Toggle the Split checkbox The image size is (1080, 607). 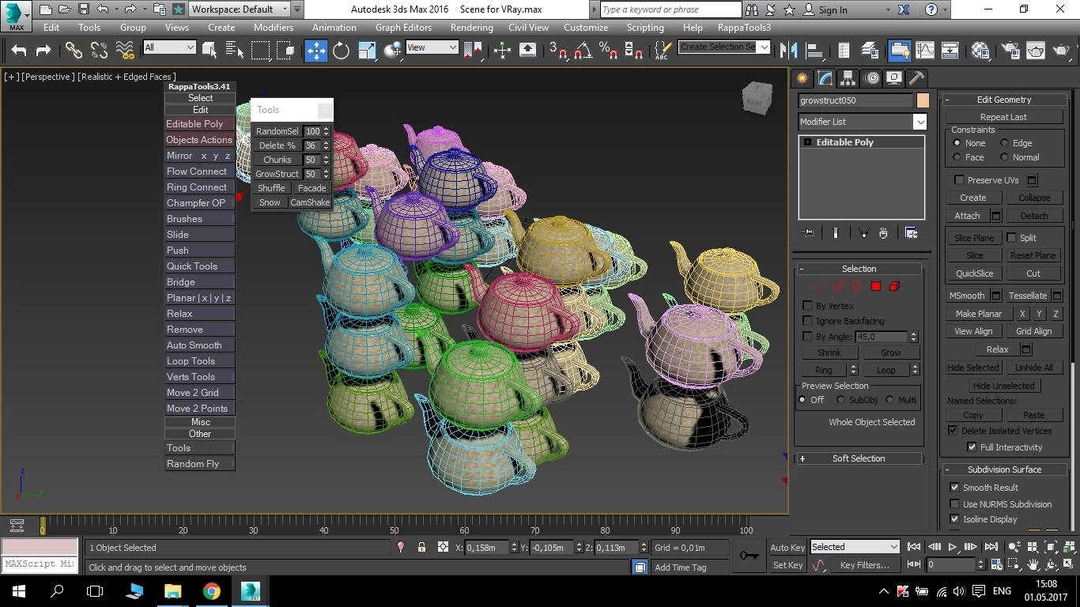tap(1011, 237)
